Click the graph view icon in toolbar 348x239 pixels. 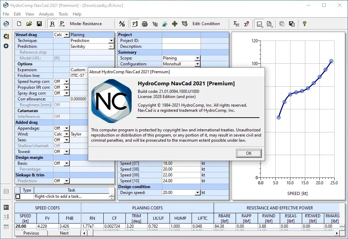(260, 24)
